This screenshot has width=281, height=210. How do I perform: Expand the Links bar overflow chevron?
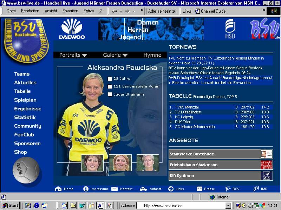click(x=264, y=10)
